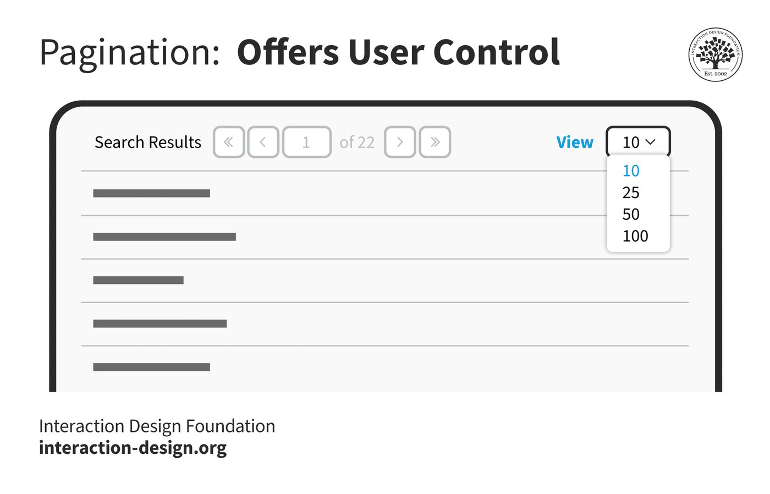
Task: Click the Search Results heading
Action: pos(148,142)
